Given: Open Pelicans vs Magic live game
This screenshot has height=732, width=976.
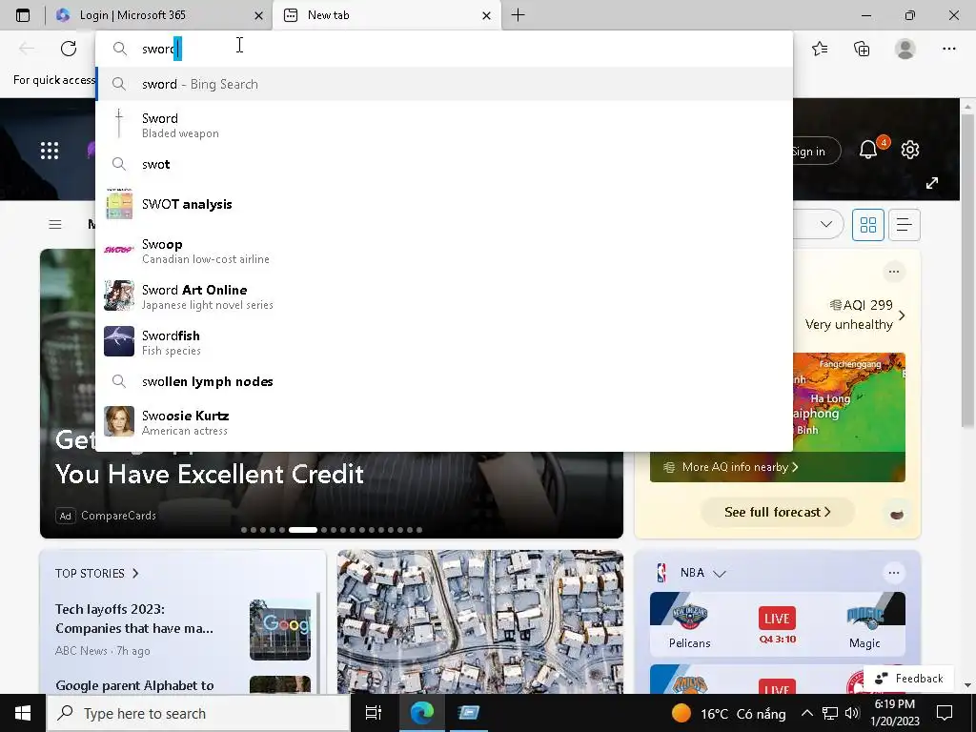Looking at the screenshot, I should tap(778, 625).
